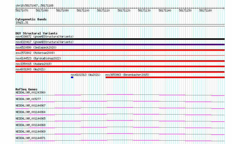Click the red bar under nsv6520890

(120, 50)
